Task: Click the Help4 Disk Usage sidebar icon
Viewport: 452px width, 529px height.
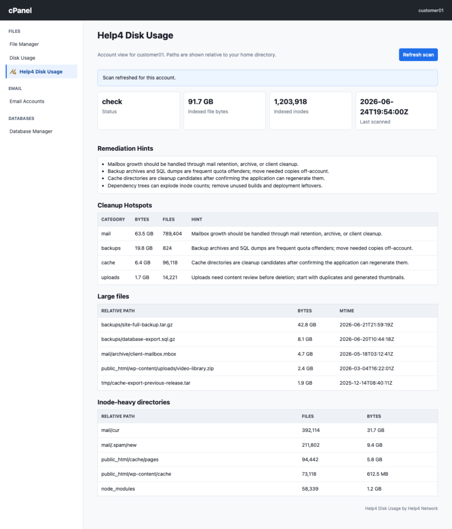Action: 13,71
